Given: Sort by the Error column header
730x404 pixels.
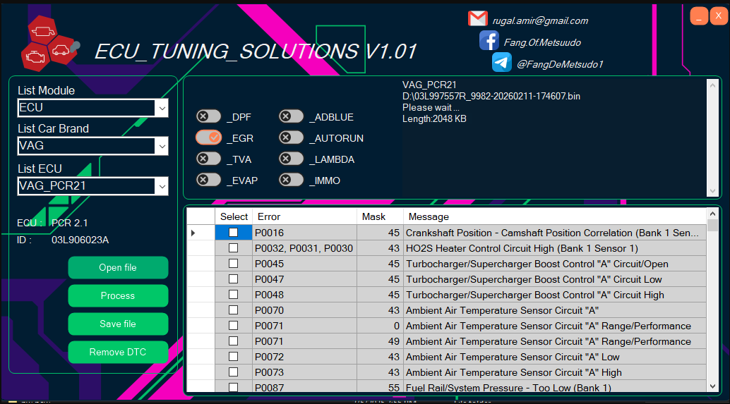Looking at the screenshot, I should (x=304, y=216).
